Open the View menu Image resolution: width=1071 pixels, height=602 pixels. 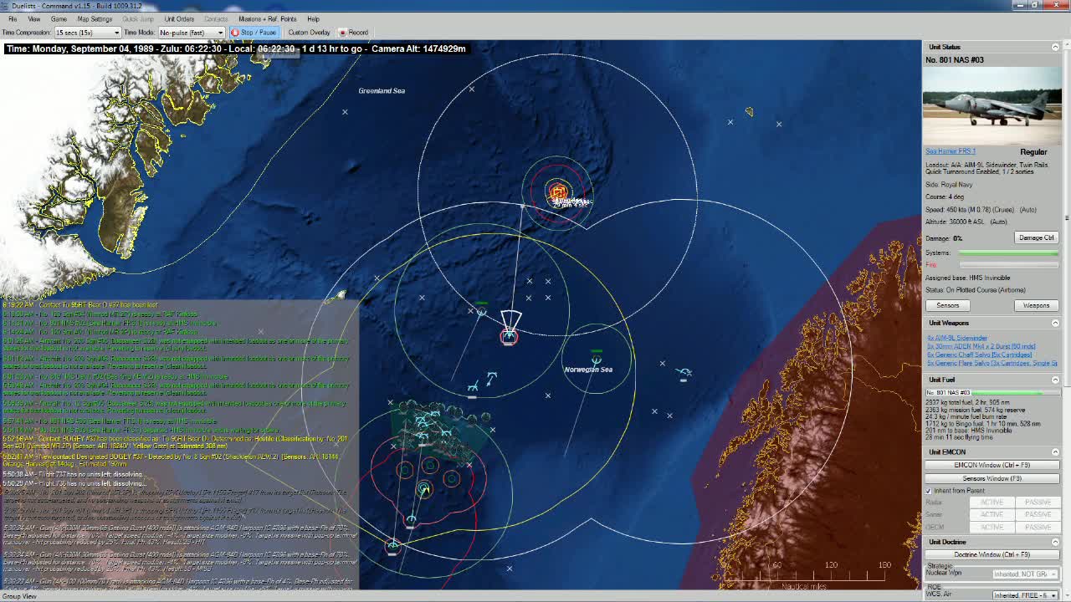click(34, 18)
